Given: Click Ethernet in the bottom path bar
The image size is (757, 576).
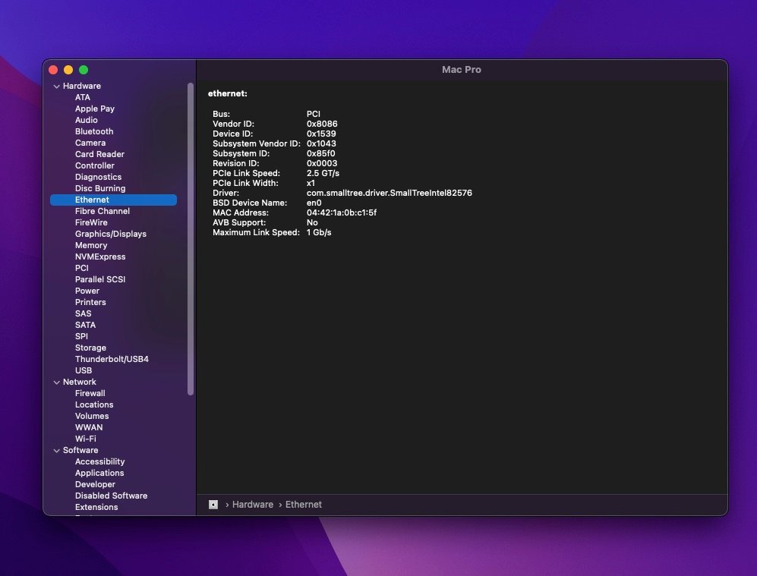Looking at the screenshot, I should (x=303, y=505).
